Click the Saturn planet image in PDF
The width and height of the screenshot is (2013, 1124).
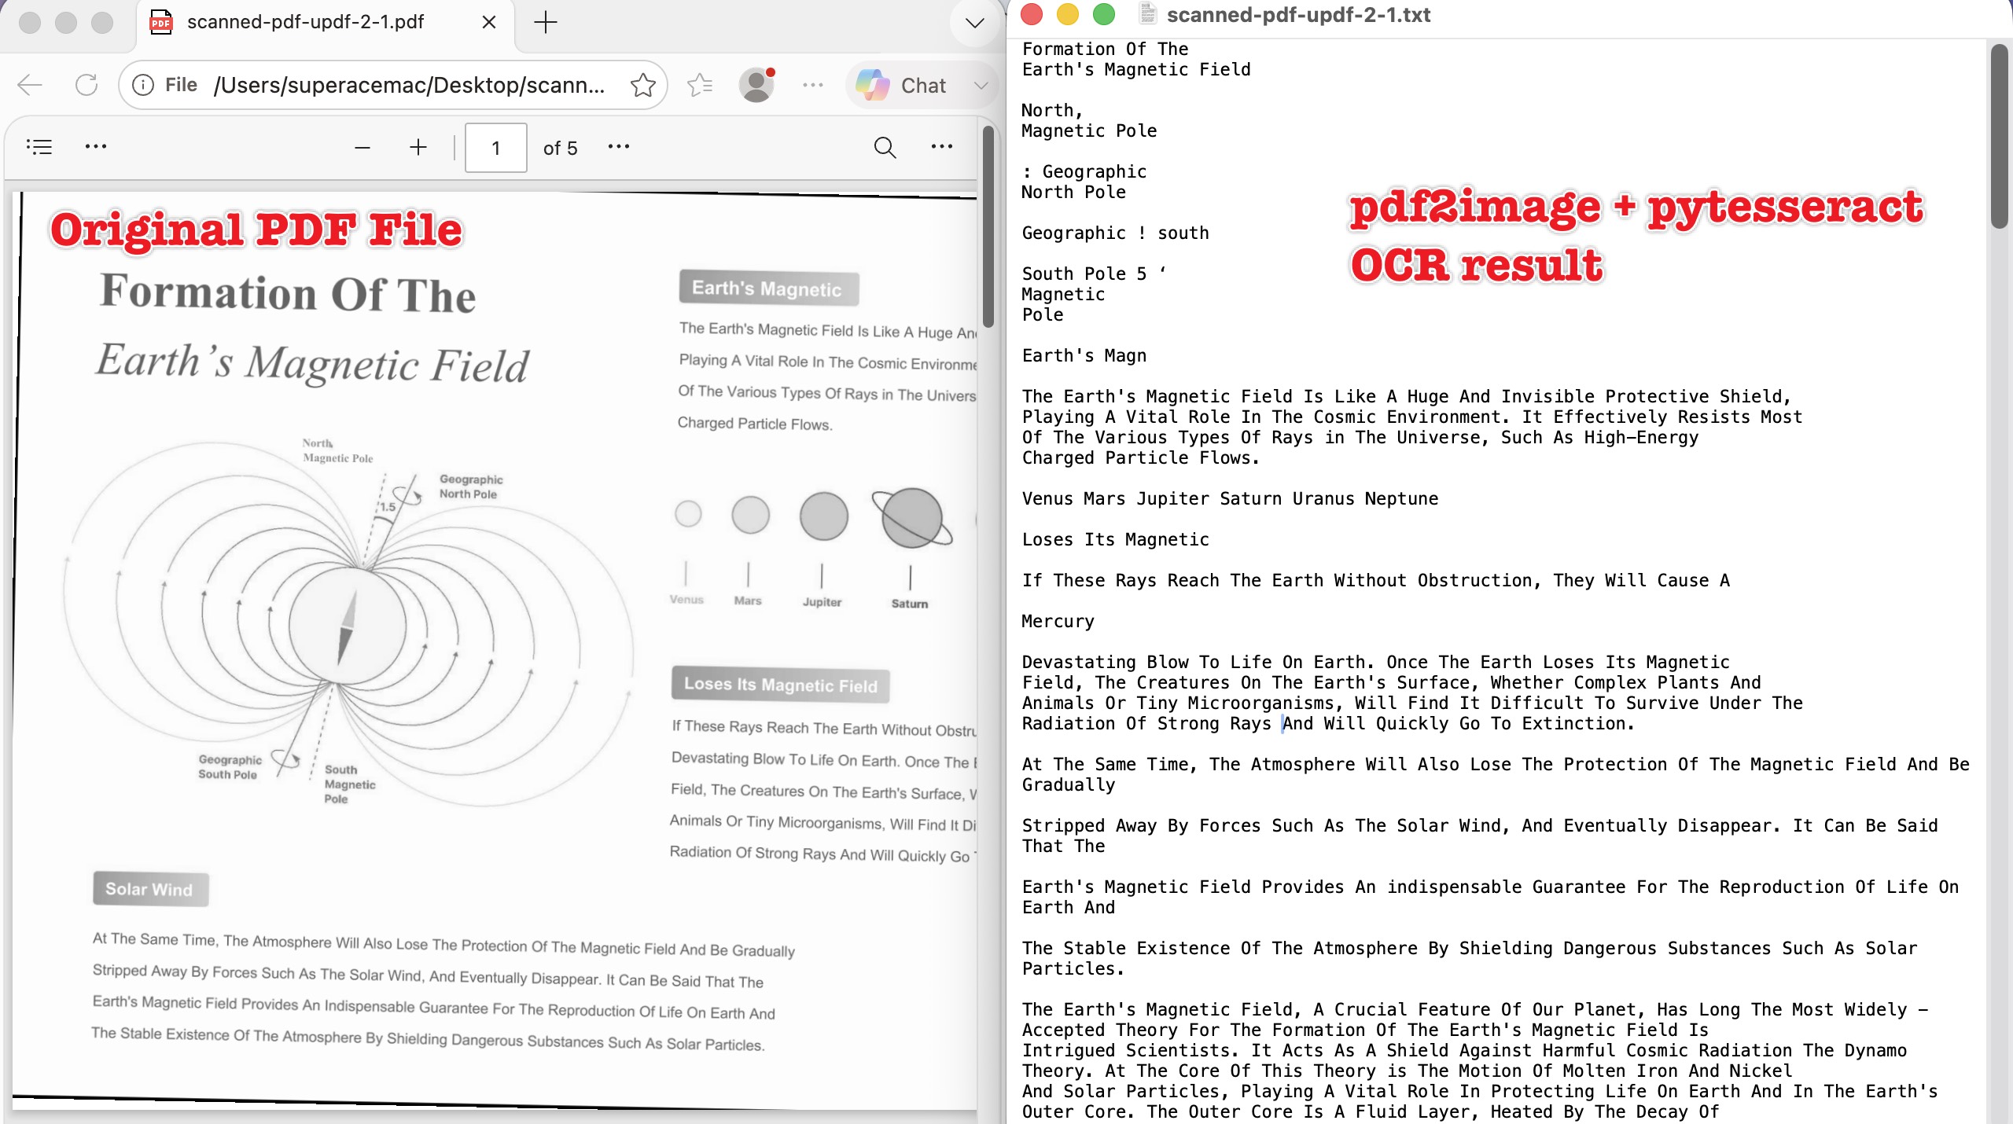tap(911, 518)
